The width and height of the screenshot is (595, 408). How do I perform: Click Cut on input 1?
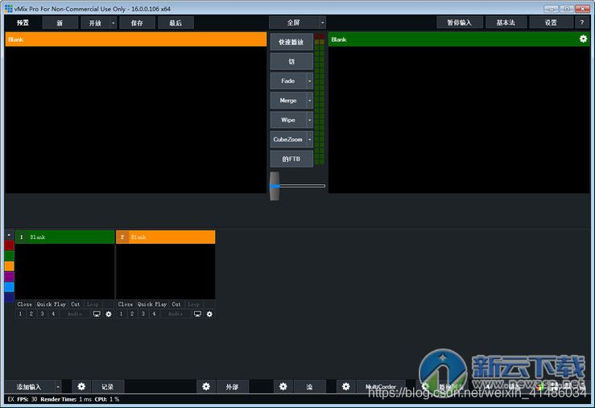tap(76, 304)
